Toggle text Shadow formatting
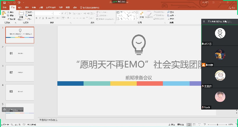The image size is (238, 127). (46, 18)
